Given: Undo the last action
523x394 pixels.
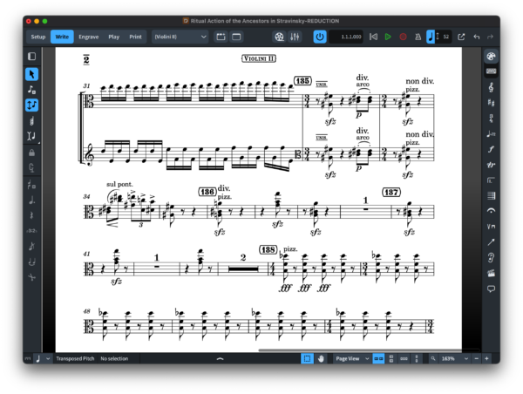Looking at the screenshot, I should (x=477, y=37).
